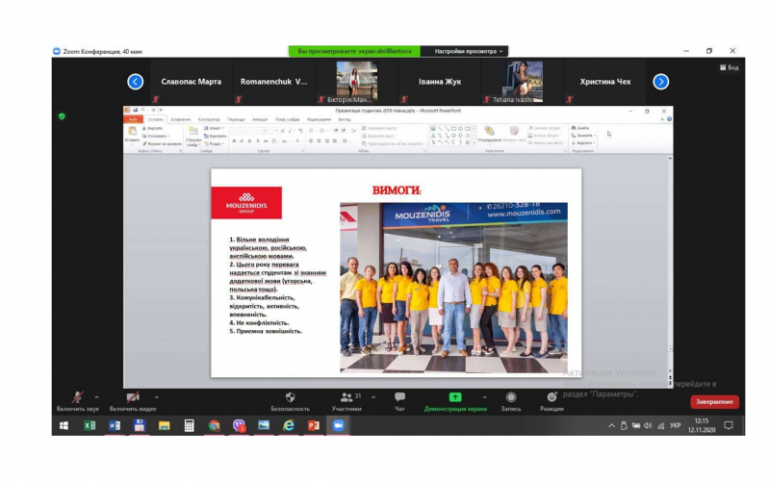Switch to Конструктор ribbon tab

(x=209, y=119)
